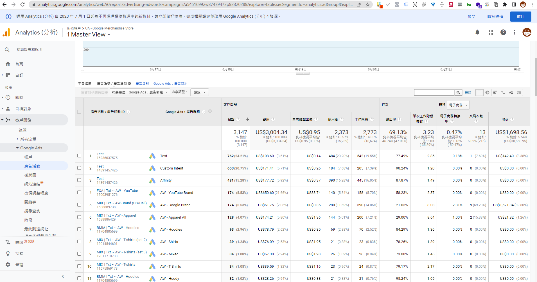Check the AW - Shirts row checkbox
This screenshot has height=282, width=537.
(x=79, y=242)
